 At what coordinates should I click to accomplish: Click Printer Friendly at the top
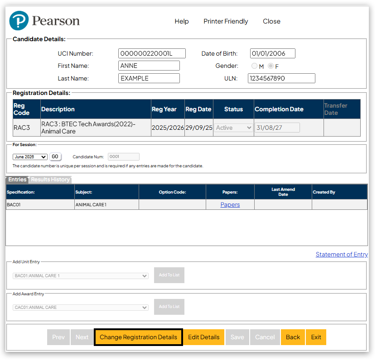226,21
